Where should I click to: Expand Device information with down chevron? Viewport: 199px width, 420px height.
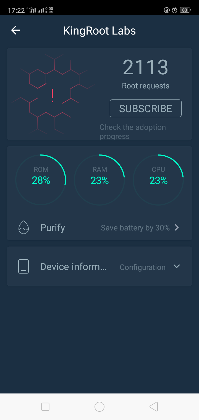click(177, 266)
